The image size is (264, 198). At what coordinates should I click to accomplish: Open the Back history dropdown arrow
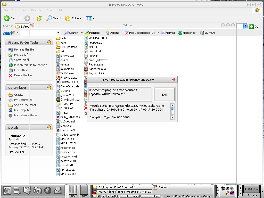(20, 18)
